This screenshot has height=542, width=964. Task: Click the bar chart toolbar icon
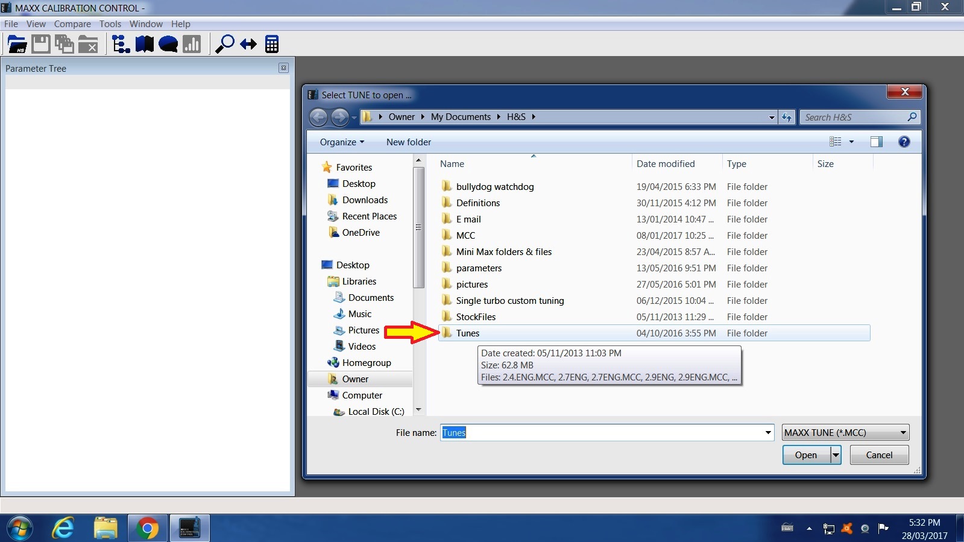tap(192, 44)
